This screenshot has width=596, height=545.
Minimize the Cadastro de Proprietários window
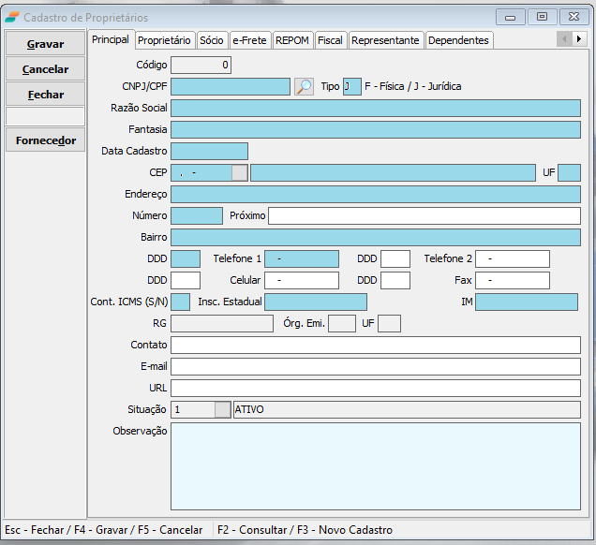pos(511,17)
